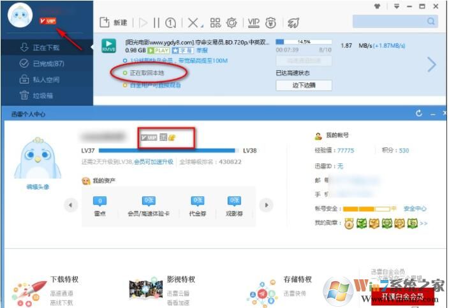This screenshot has width=449, height=308.
Task: Delete the selected task with X icon
Action: (193, 22)
